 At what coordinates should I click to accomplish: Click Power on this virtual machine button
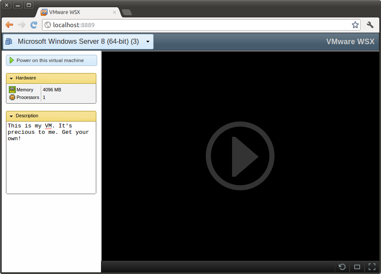point(51,60)
